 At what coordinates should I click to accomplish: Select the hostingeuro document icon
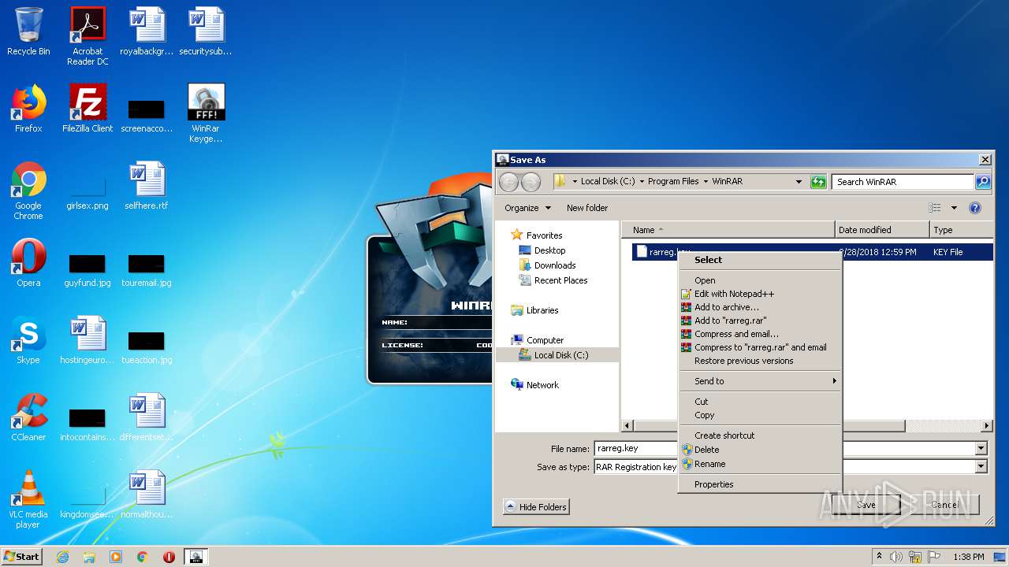[87, 340]
